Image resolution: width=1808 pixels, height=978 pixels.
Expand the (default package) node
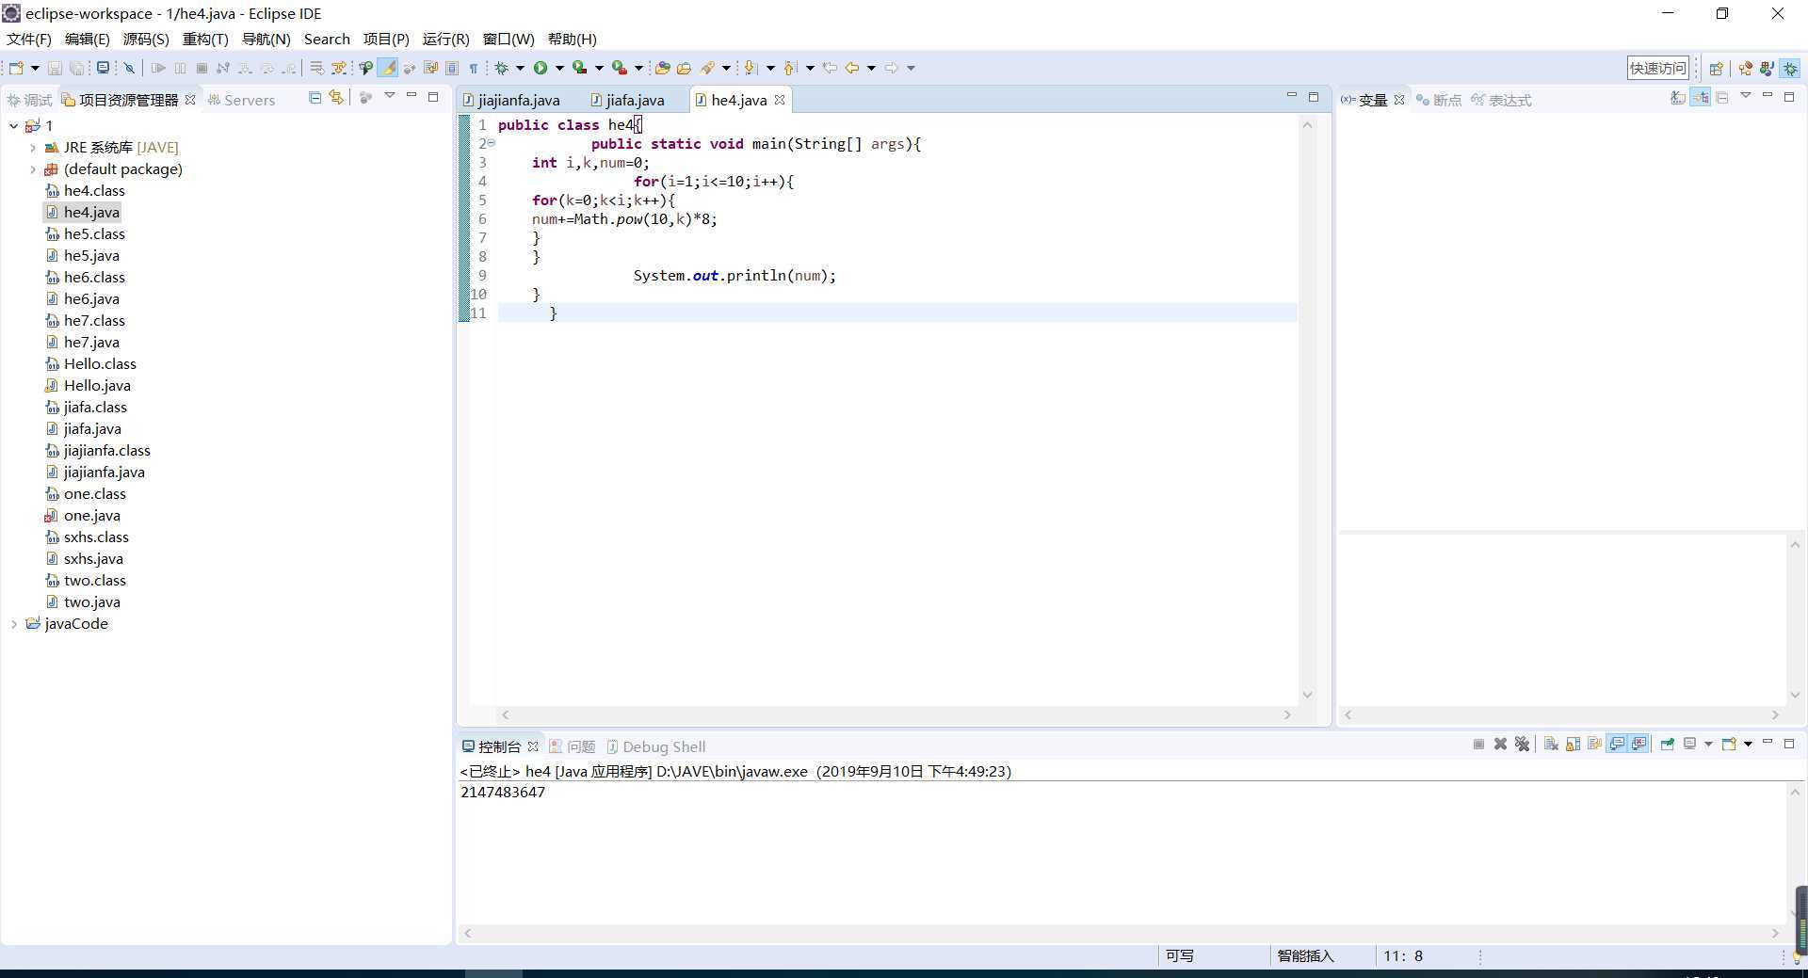[33, 168]
